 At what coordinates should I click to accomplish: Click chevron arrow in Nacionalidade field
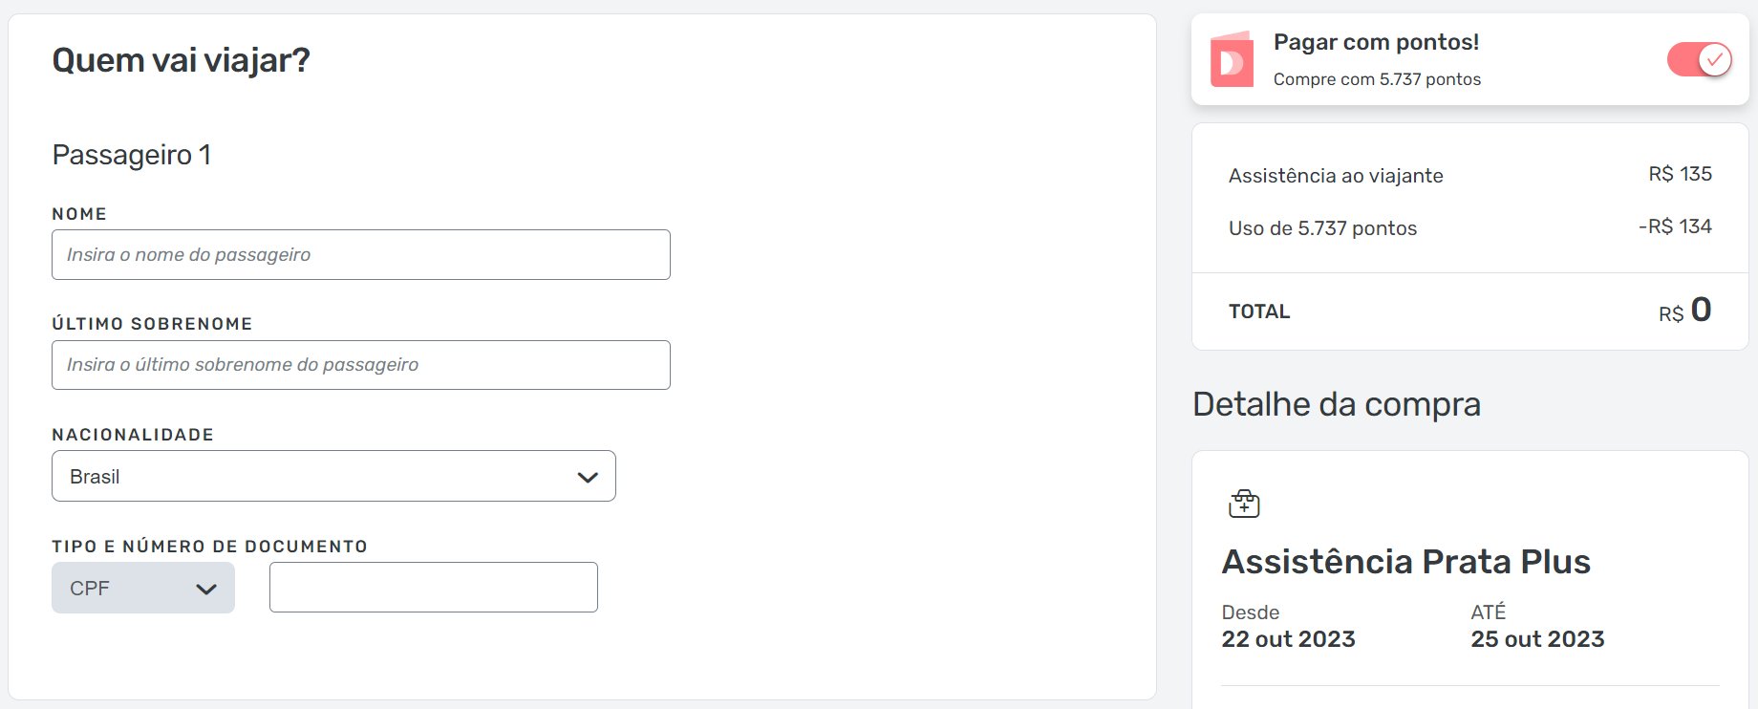[x=588, y=477]
